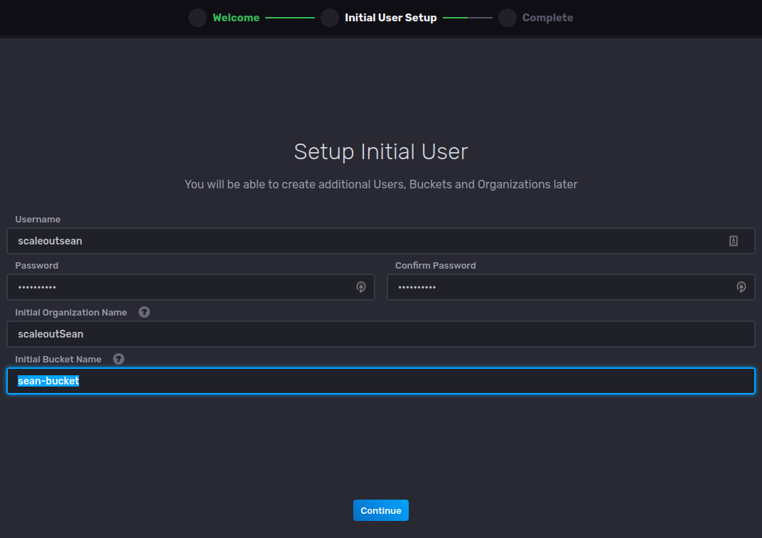The width and height of the screenshot is (762, 538).
Task: Click password manager icon in Password field
Action: coord(361,287)
